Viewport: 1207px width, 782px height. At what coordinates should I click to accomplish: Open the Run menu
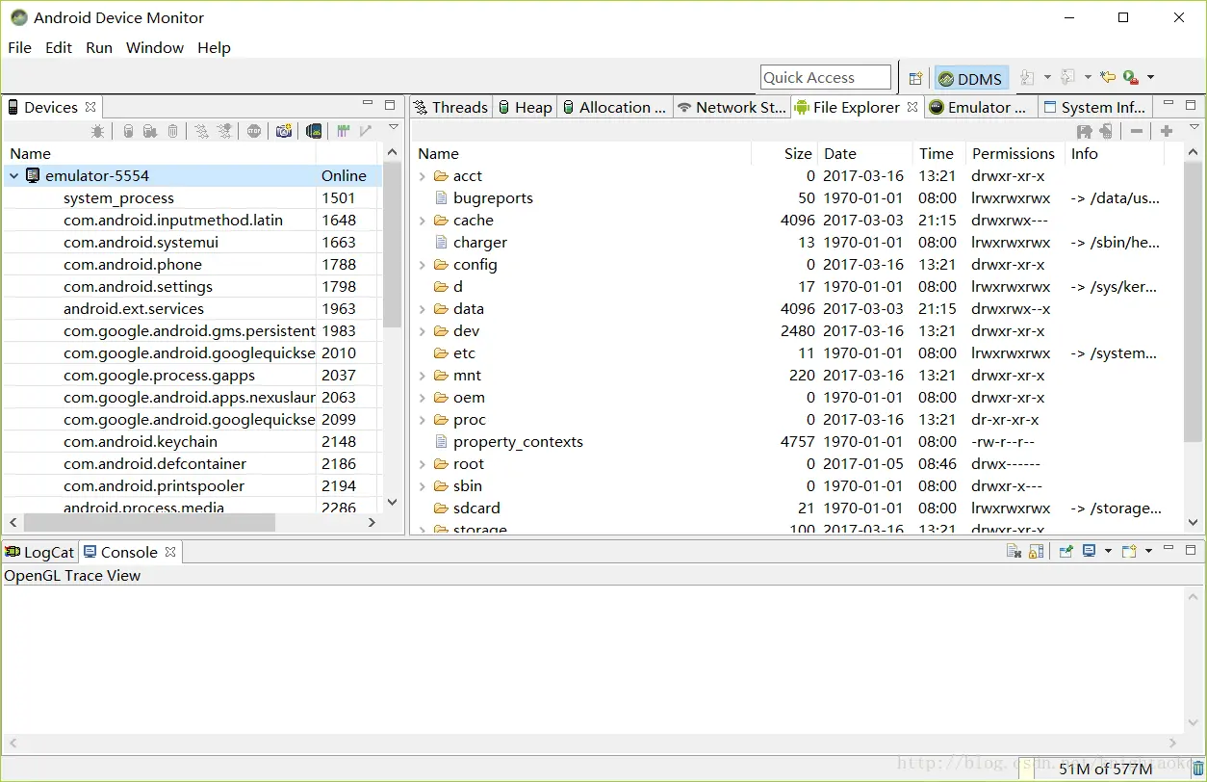point(99,47)
